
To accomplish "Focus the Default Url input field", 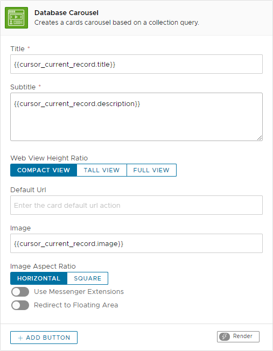I will tap(136, 205).
